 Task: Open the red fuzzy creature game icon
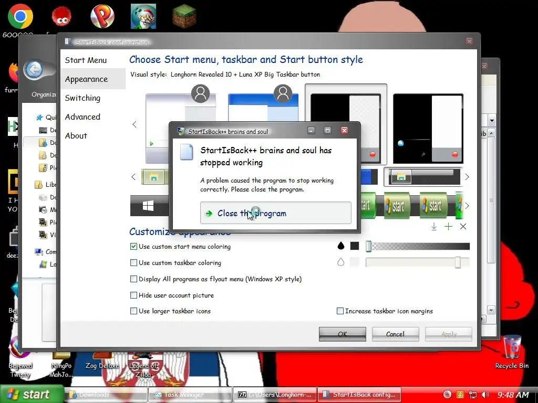(61, 16)
